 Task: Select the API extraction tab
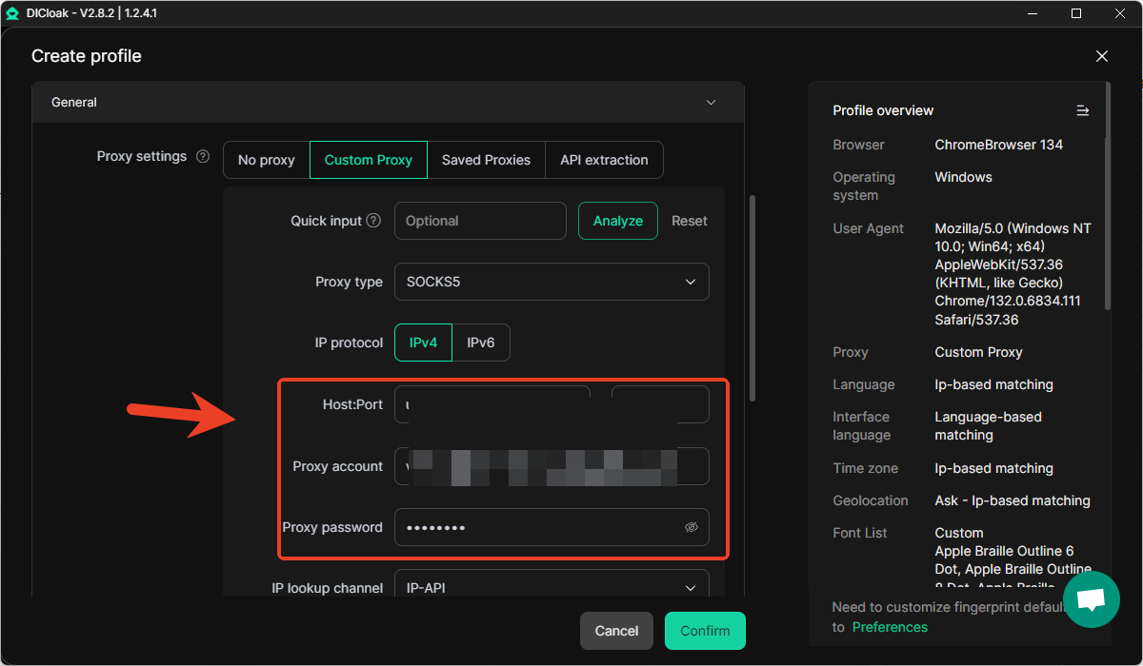pos(604,160)
